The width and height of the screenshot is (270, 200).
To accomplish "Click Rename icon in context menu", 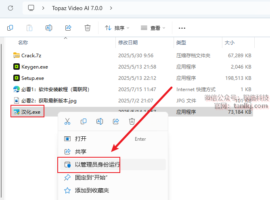I will click(x=100, y=121).
